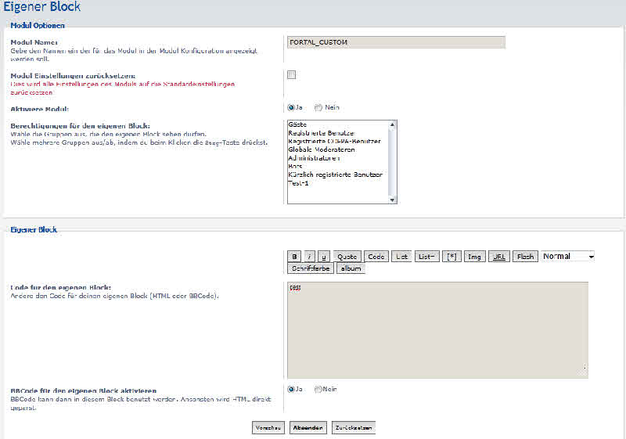Insert list item with [*] button
Viewport: 626px width, 439px height.
click(451, 257)
